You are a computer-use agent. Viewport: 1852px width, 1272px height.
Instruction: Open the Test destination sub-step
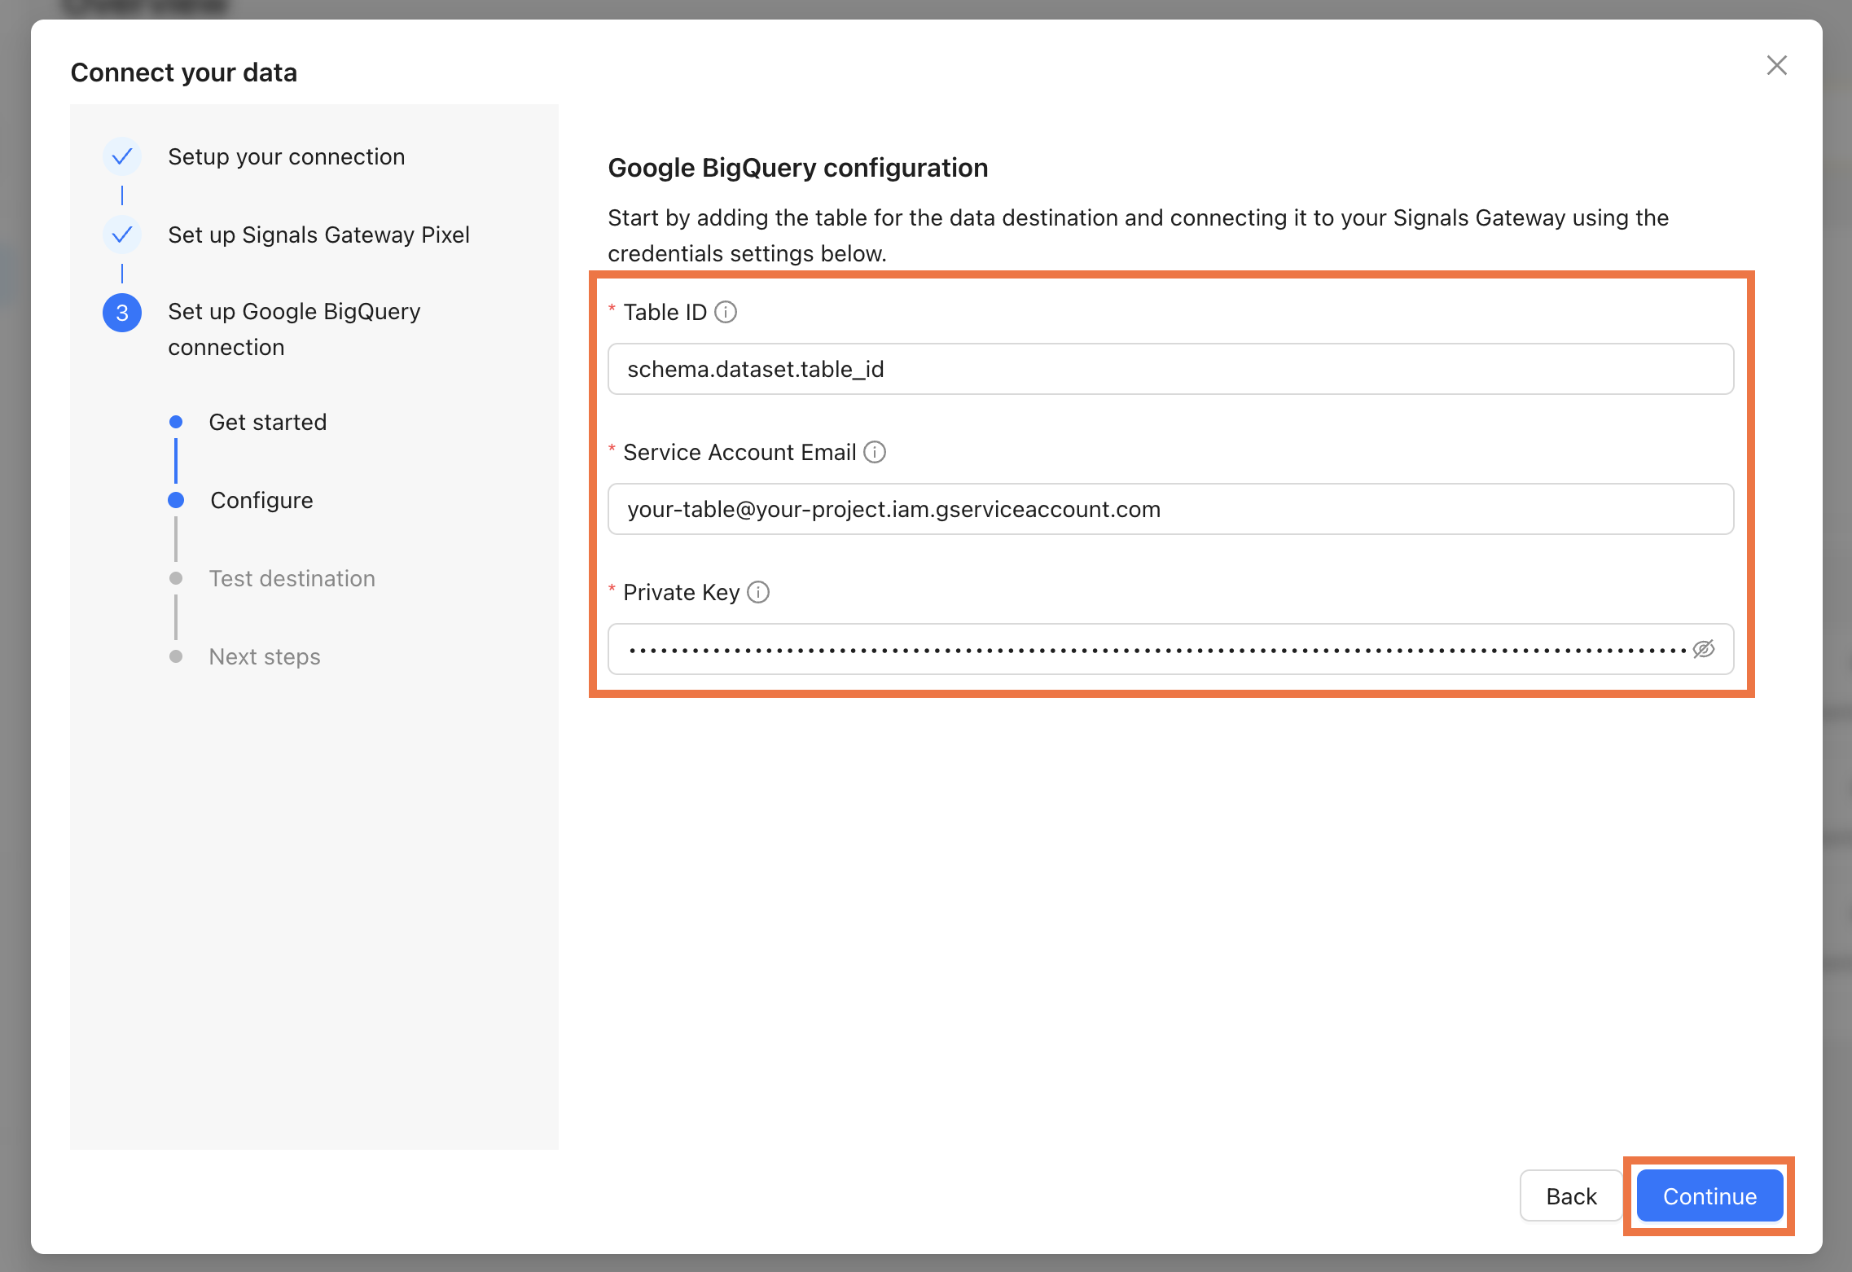pos(292,579)
